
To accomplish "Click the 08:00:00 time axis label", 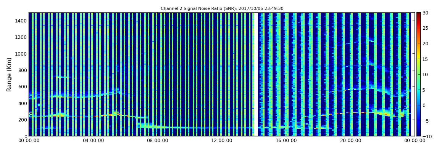I will pos(157,141).
